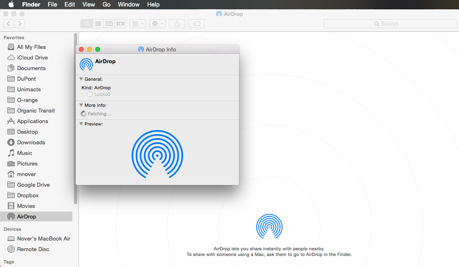Open the Finder menu
Screen dimensions: 459x267
31,4
